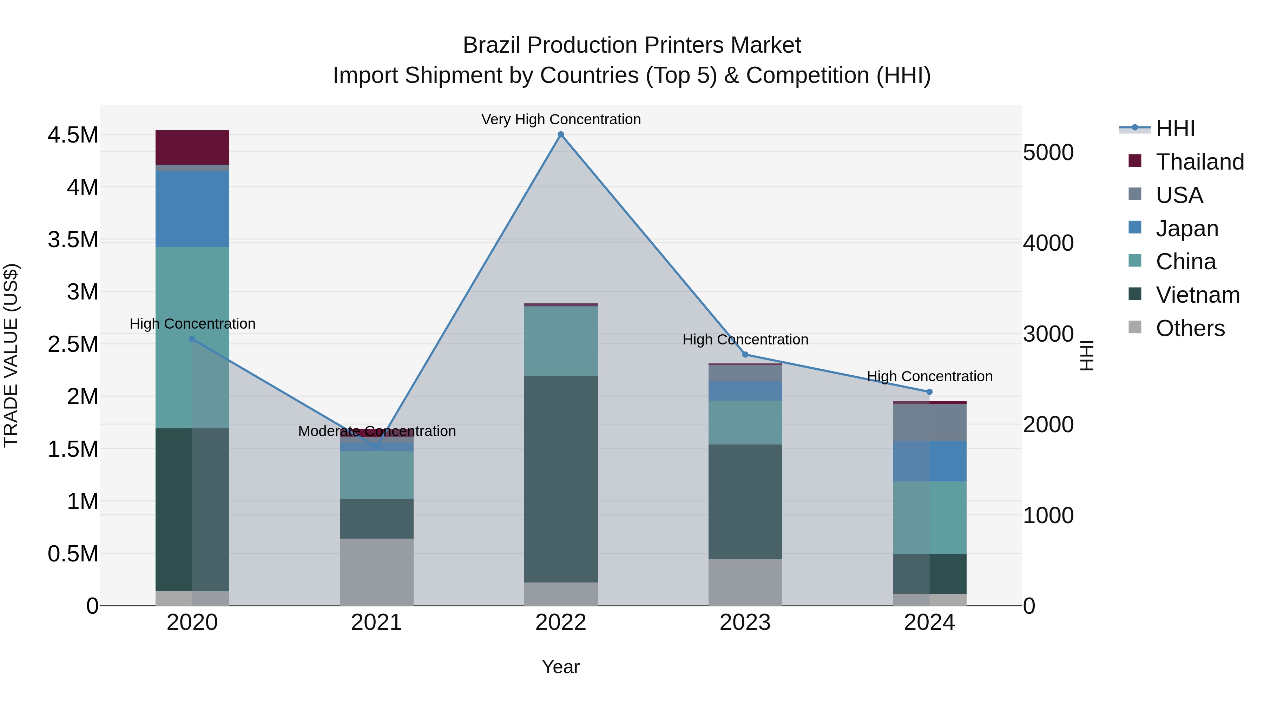Select the China segment of the 2022 bar

tap(561, 341)
